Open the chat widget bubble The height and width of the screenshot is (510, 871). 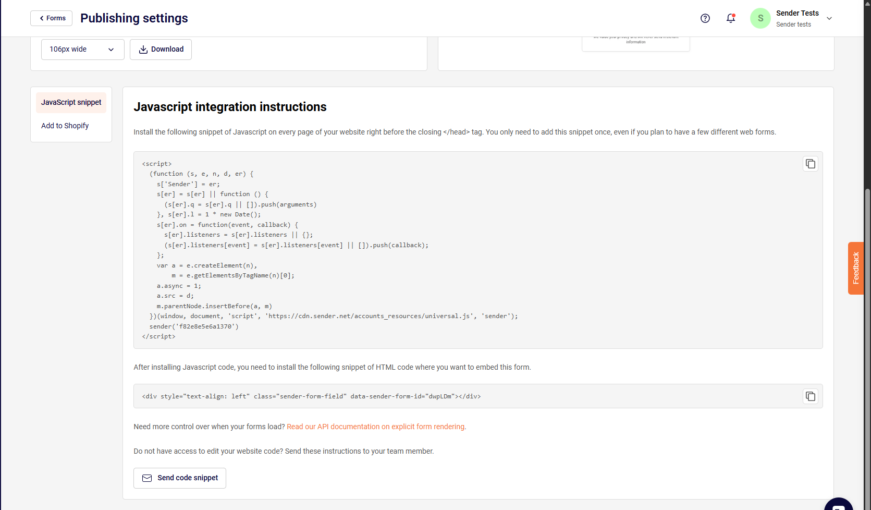839,505
